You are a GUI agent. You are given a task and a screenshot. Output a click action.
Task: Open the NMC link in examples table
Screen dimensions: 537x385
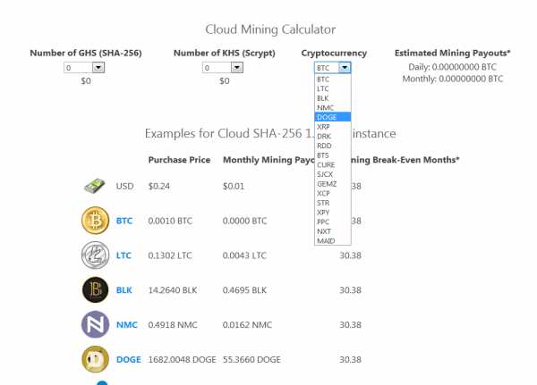(x=127, y=325)
